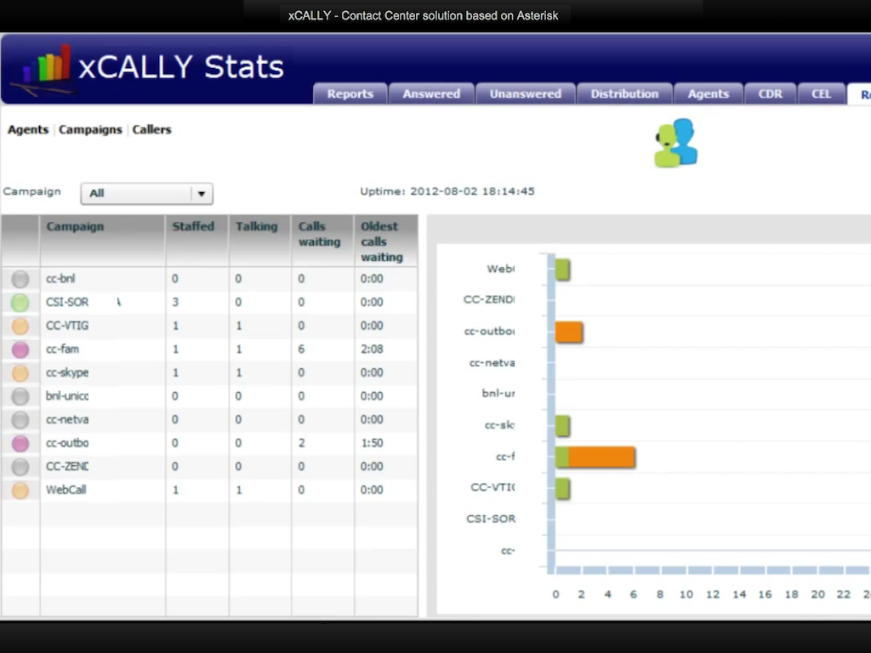Select the Distribution tab
871x653 pixels.
[624, 94]
